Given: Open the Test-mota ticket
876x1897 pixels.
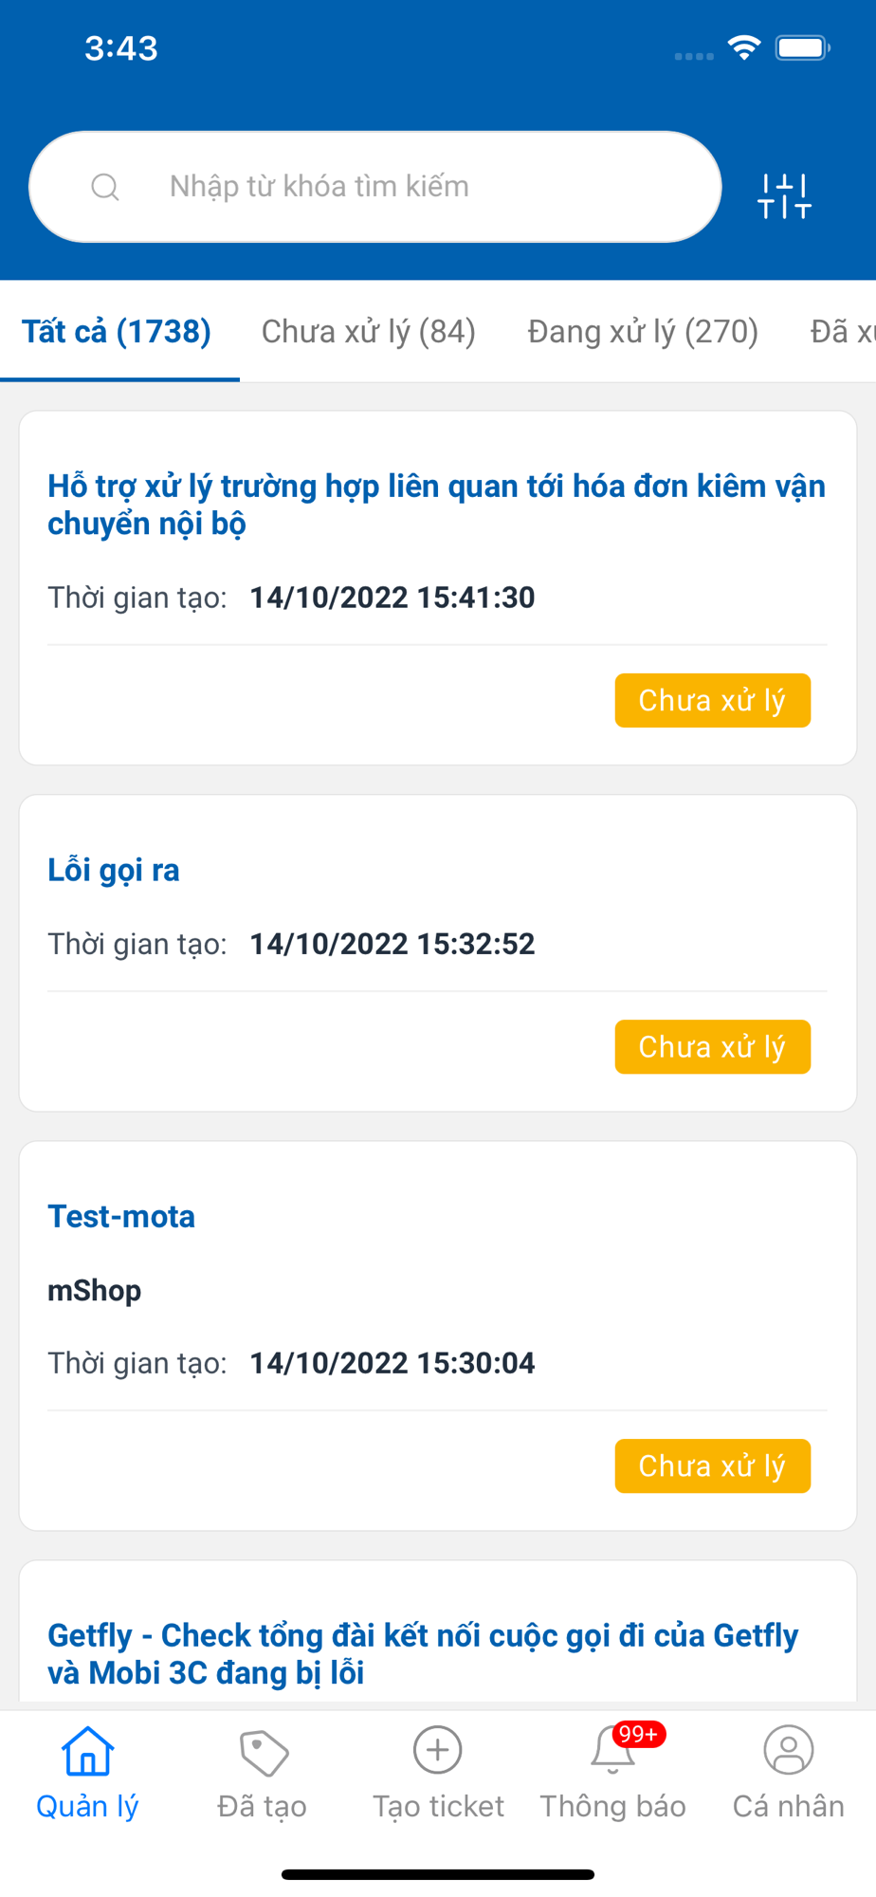Looking at the screenshot, I should point(121,1216).
